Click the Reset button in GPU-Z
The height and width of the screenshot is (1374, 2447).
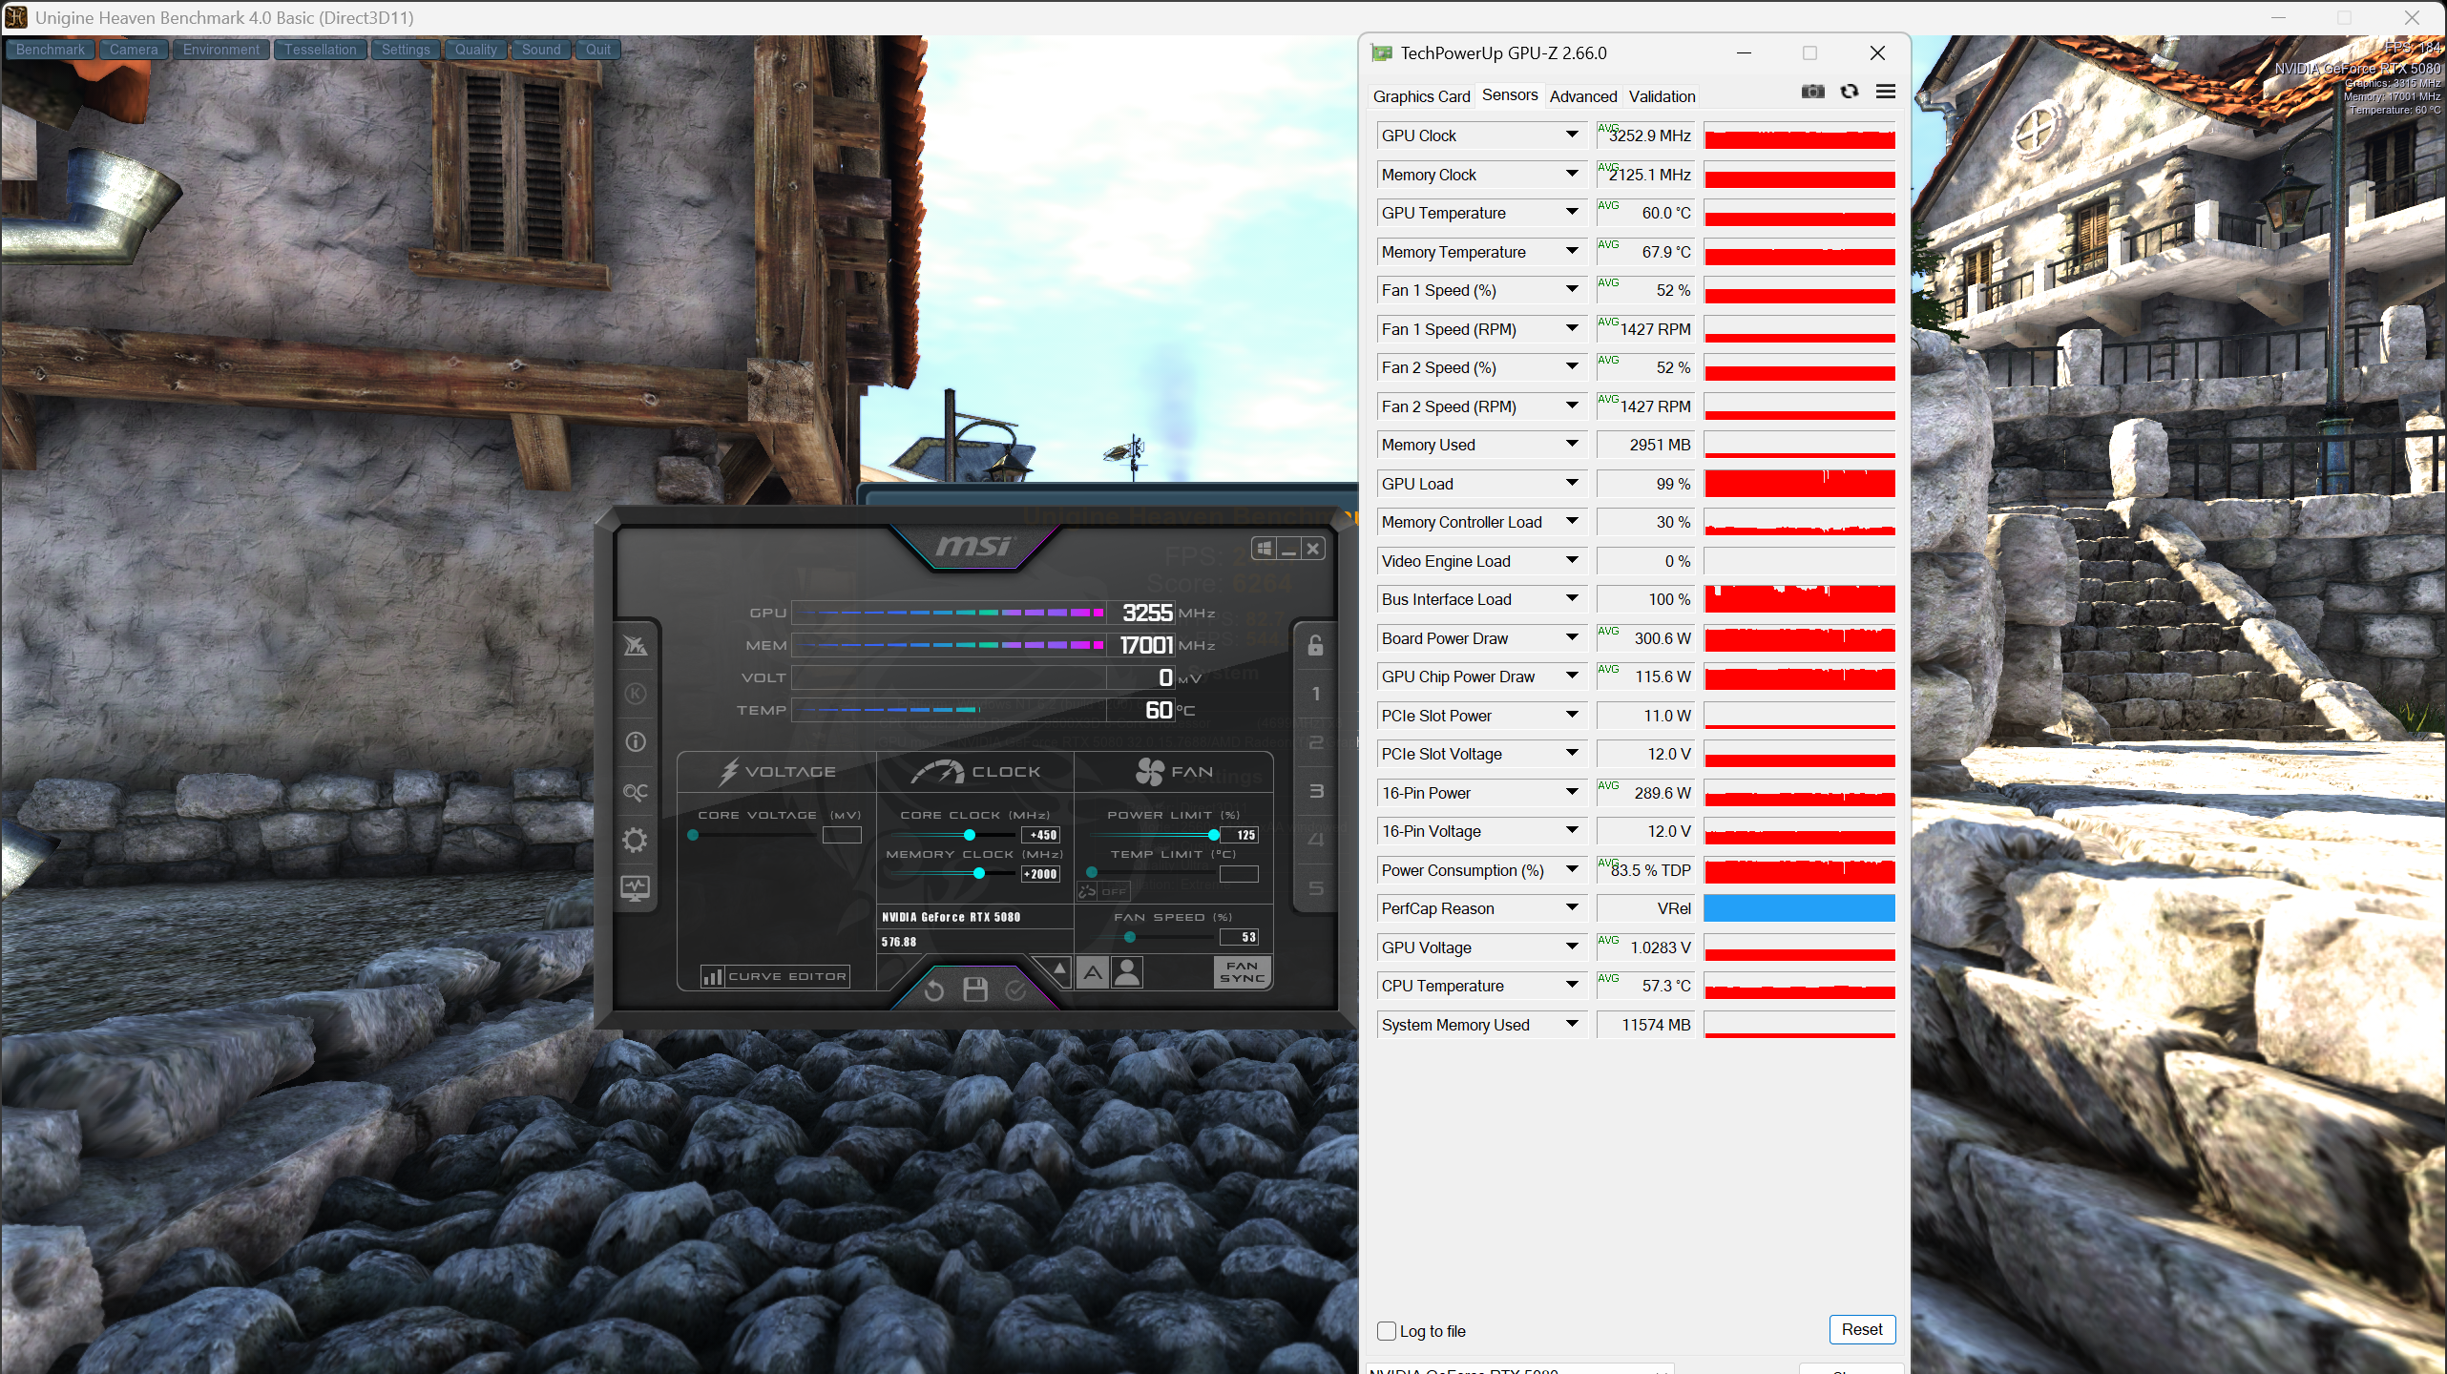pyautogui.click(x=1862, y=1329)
